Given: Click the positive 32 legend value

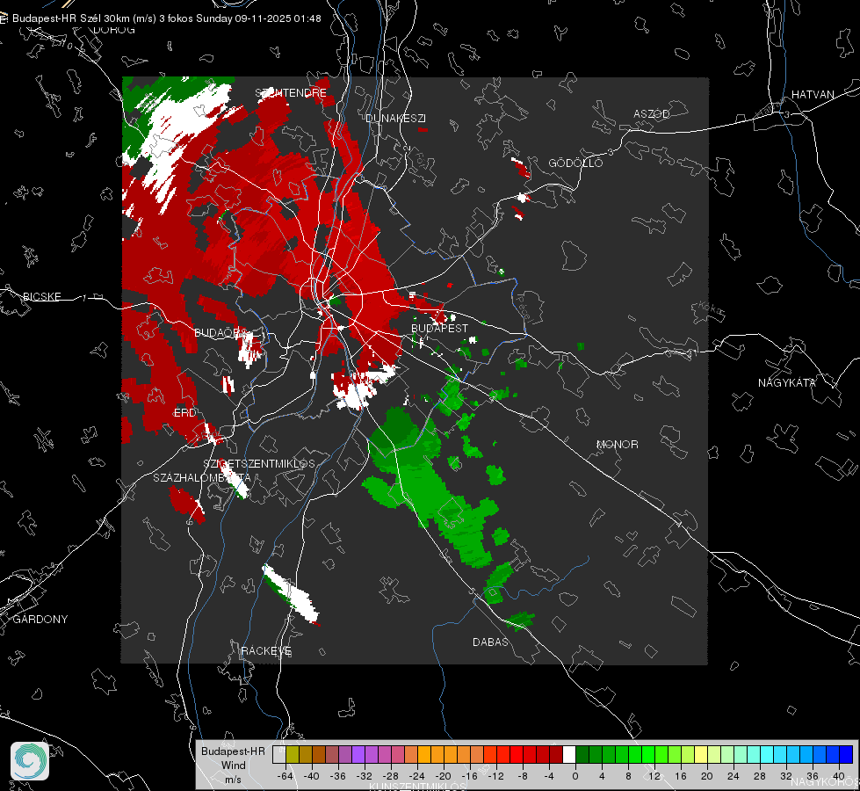Looking at the screenshot, I should (x=786, y=776).
